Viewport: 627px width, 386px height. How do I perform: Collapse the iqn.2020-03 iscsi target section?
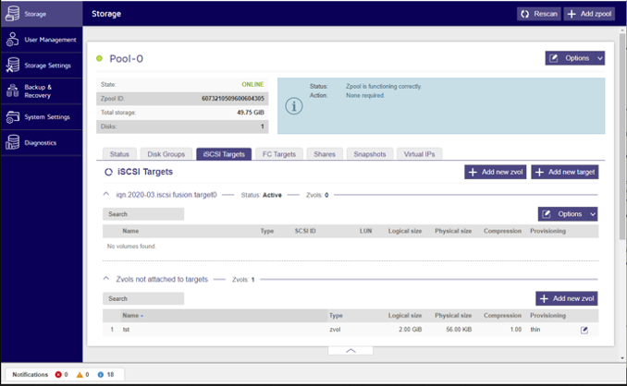[106, 195]
